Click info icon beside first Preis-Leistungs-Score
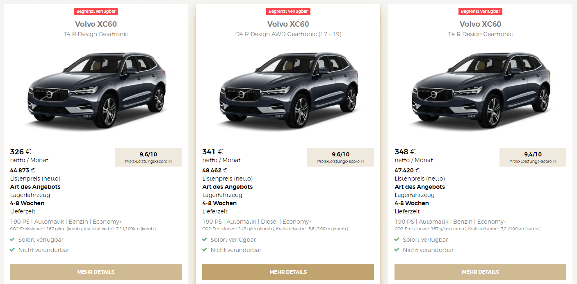This screenshot has height=284, width=577. point(170,162)
